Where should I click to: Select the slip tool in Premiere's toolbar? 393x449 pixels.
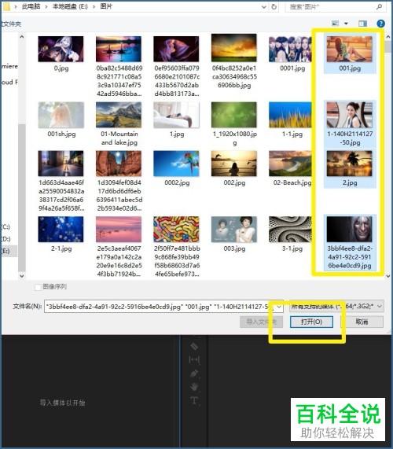pyautogui.click(x=194, y=359)
